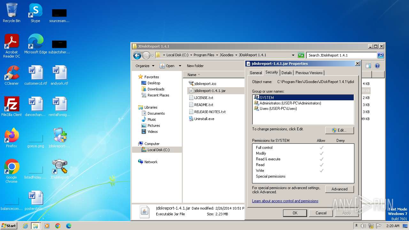Open Pictures library in navigation pane
This screenshot has width=409, height=230.
[x=150, y=126]
